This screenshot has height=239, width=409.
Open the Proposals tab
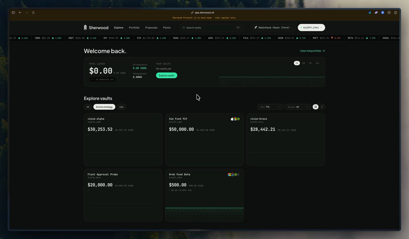point(151,27)
